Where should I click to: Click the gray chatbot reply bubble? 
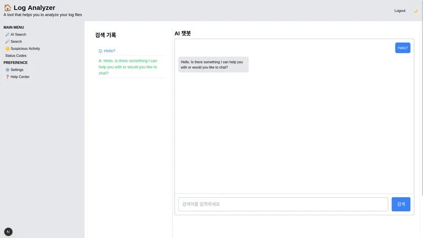tap(213, 65)
